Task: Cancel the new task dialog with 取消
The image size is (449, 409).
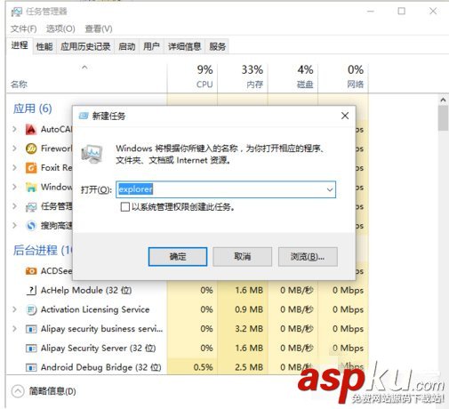Action: (x=243, y=257)
